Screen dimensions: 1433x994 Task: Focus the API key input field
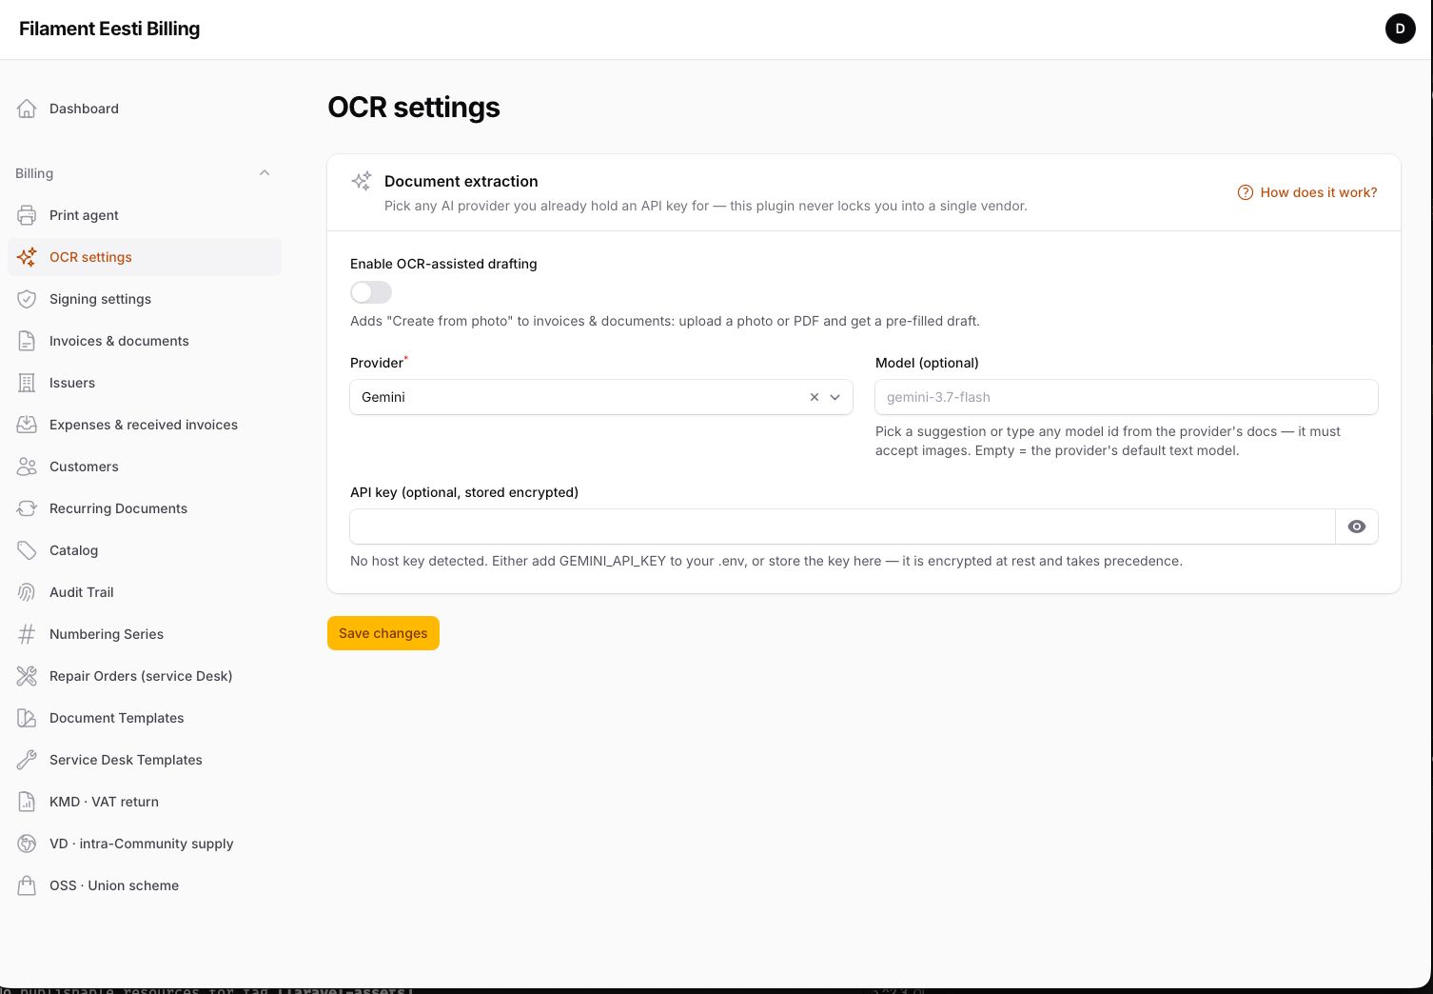[x=843, y=527]
